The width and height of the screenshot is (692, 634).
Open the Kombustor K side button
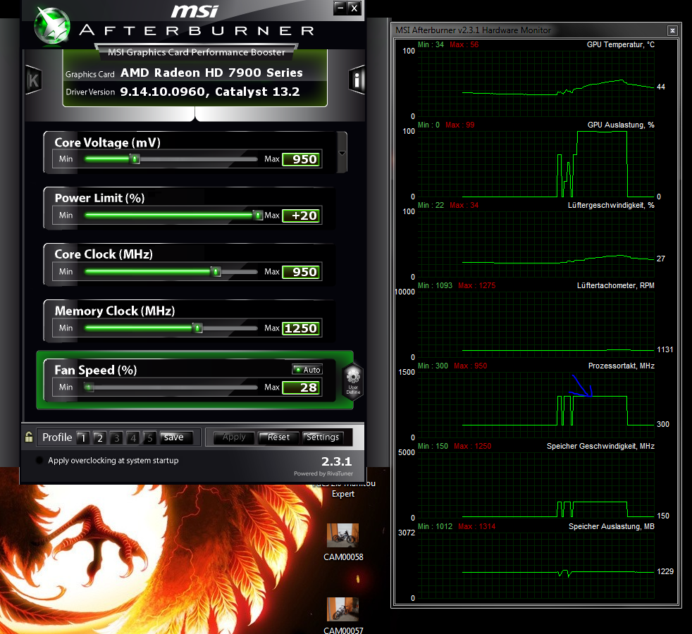[33, 80]
